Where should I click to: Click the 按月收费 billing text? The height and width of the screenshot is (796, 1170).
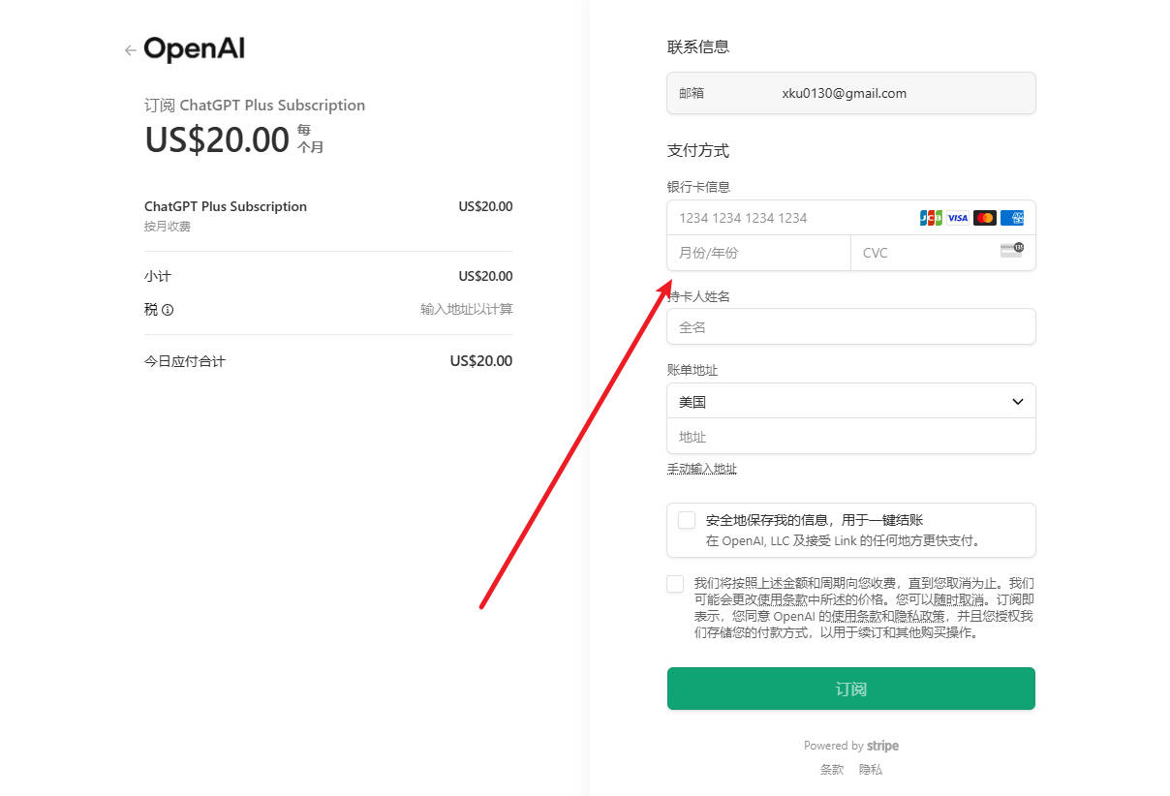click(168, 227)
